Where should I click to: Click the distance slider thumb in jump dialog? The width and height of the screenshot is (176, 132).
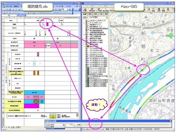click(x=95, y=125)
